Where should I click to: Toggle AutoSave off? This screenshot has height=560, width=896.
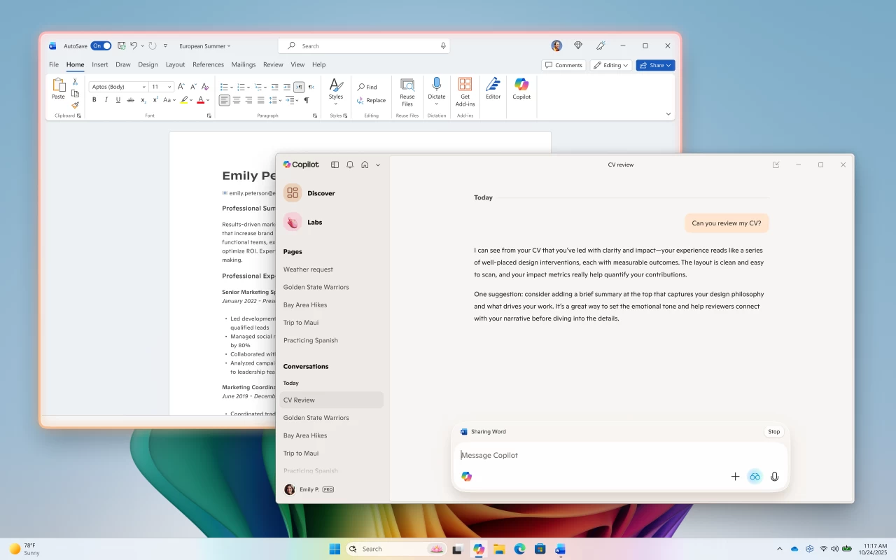click(x=101, y=45)
